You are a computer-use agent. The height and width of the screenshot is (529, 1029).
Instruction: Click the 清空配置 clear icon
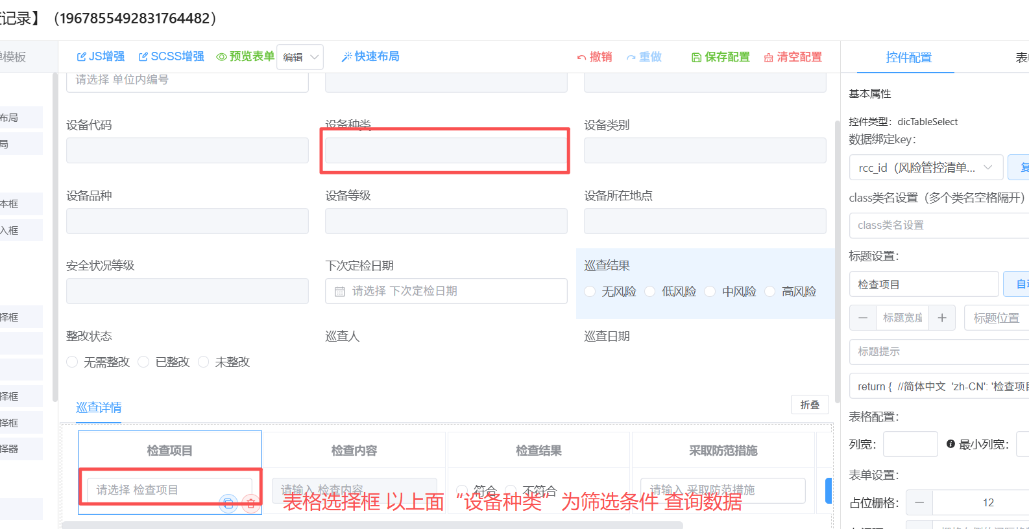[768, 58]
